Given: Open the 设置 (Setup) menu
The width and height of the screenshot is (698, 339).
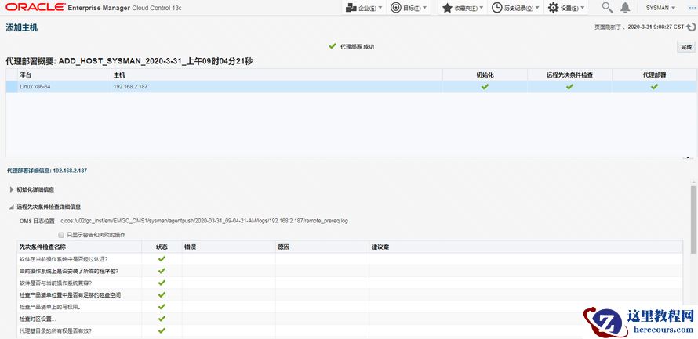Looking at the screenshot, I should pyautogui.click(x=565, y=8).
